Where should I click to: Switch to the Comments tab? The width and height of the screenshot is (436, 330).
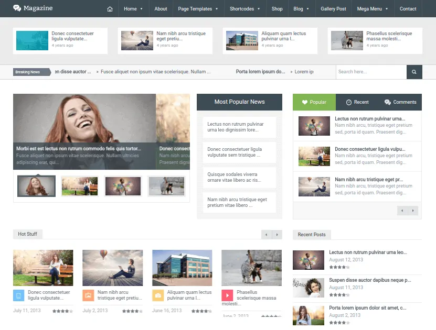click(400, 102)
